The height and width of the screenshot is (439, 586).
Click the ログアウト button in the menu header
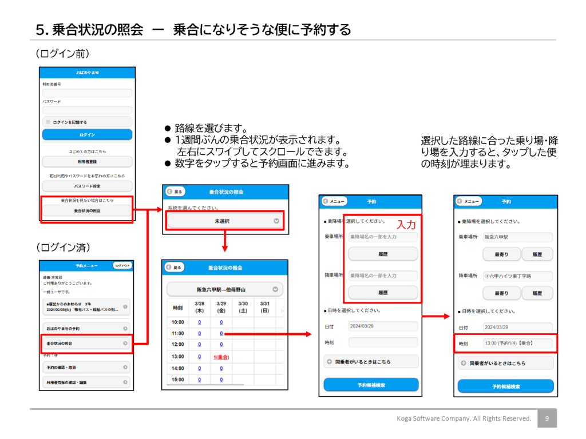pyautogui.click(x=122, y=266)
